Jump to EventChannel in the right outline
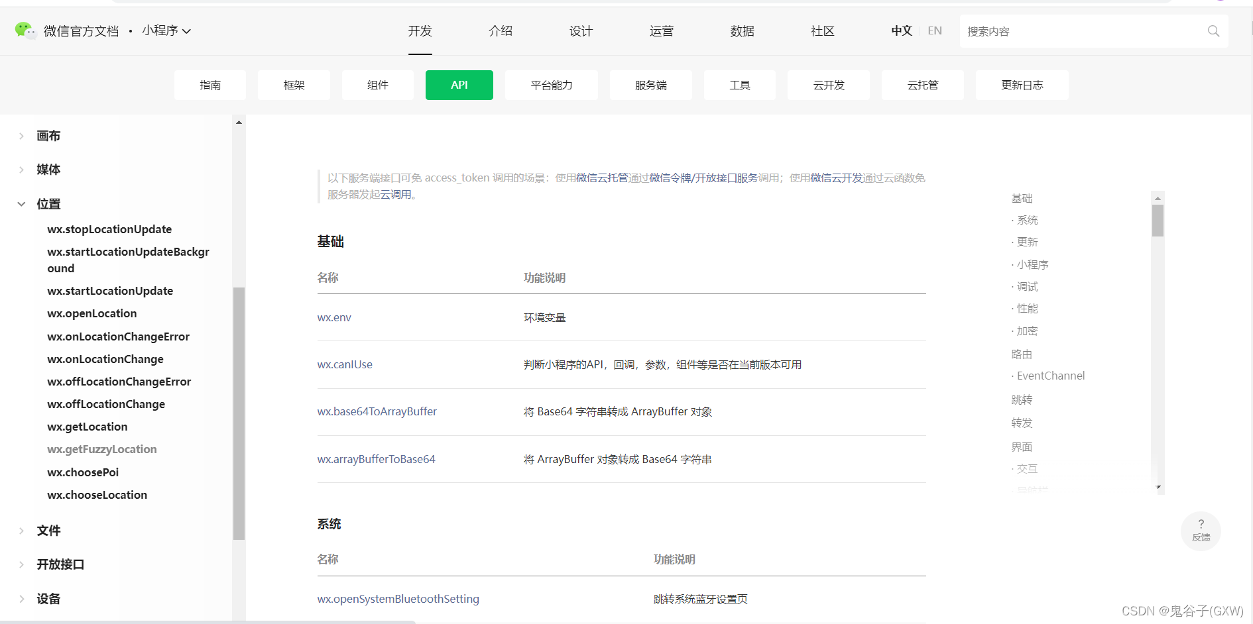This screenshot has width=1253, height=624. [1050, 376]
